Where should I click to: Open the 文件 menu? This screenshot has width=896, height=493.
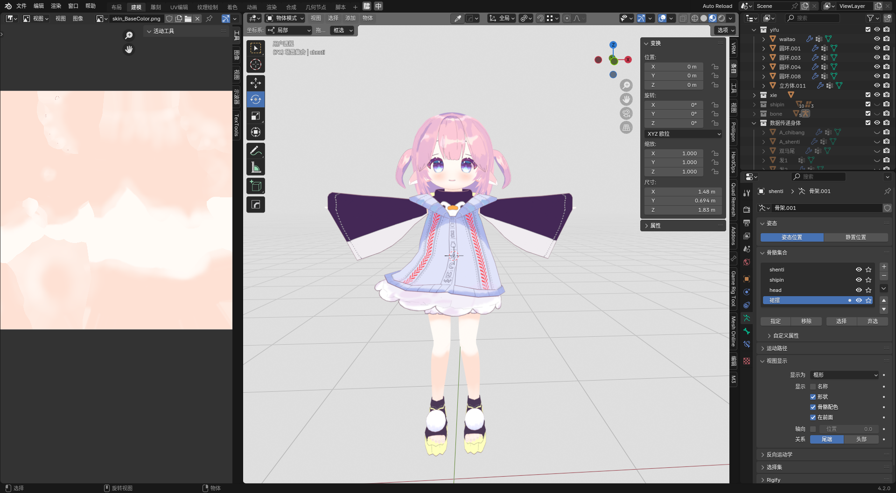(21, 6)
